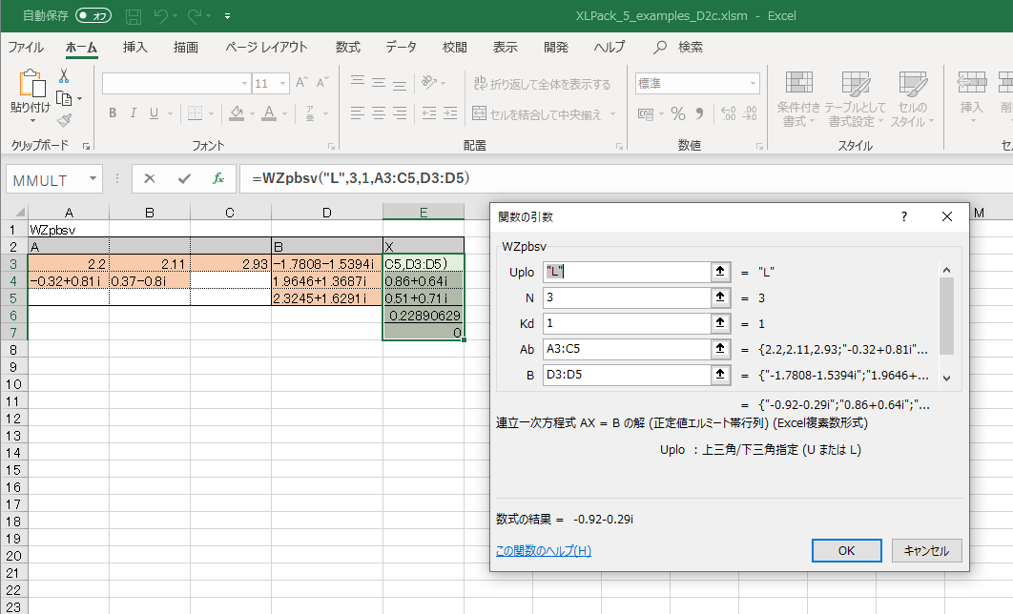This screenshot has height=614, width=1013.
Task: Click the conditional formatting icon
Action: 799,84
